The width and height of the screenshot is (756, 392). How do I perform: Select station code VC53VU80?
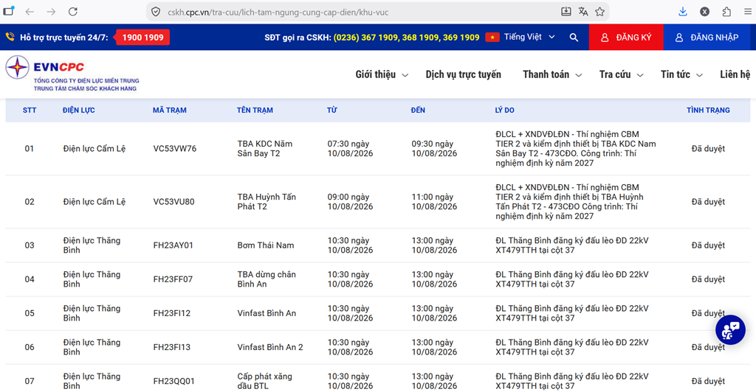[173, 202]
